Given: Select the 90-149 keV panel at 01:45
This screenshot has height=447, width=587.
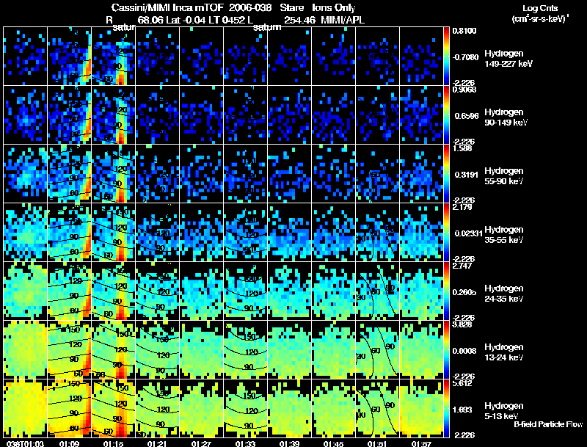Looking at the screenshot, I should click(x=334, y=115).
